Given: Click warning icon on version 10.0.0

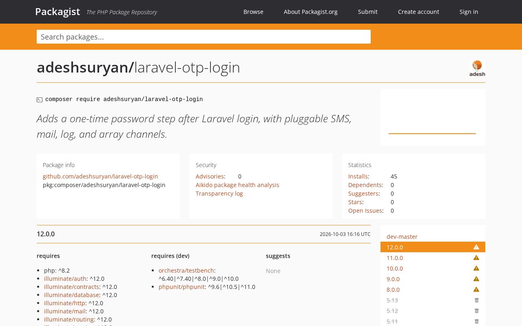Looking at the screenshot, I should (x=476, y=269).
